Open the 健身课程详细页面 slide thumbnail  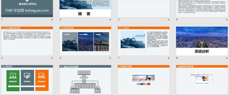202,80
